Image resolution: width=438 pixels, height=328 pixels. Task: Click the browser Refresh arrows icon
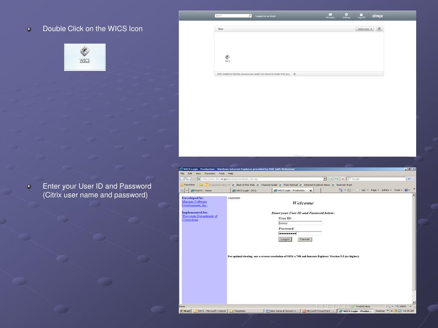[x=337, y=179]
